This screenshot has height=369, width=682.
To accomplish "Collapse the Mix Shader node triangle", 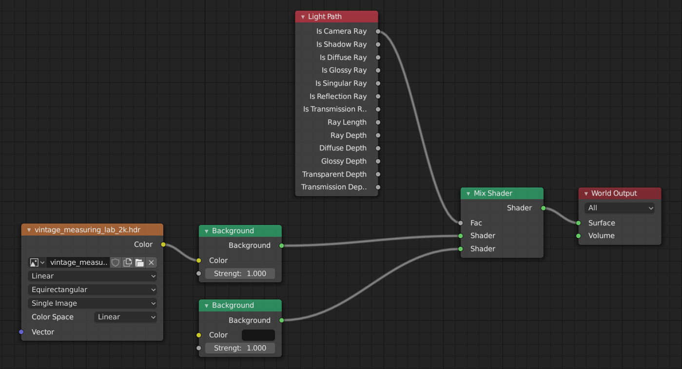I will pyautogui.click(x=468, y=193).
